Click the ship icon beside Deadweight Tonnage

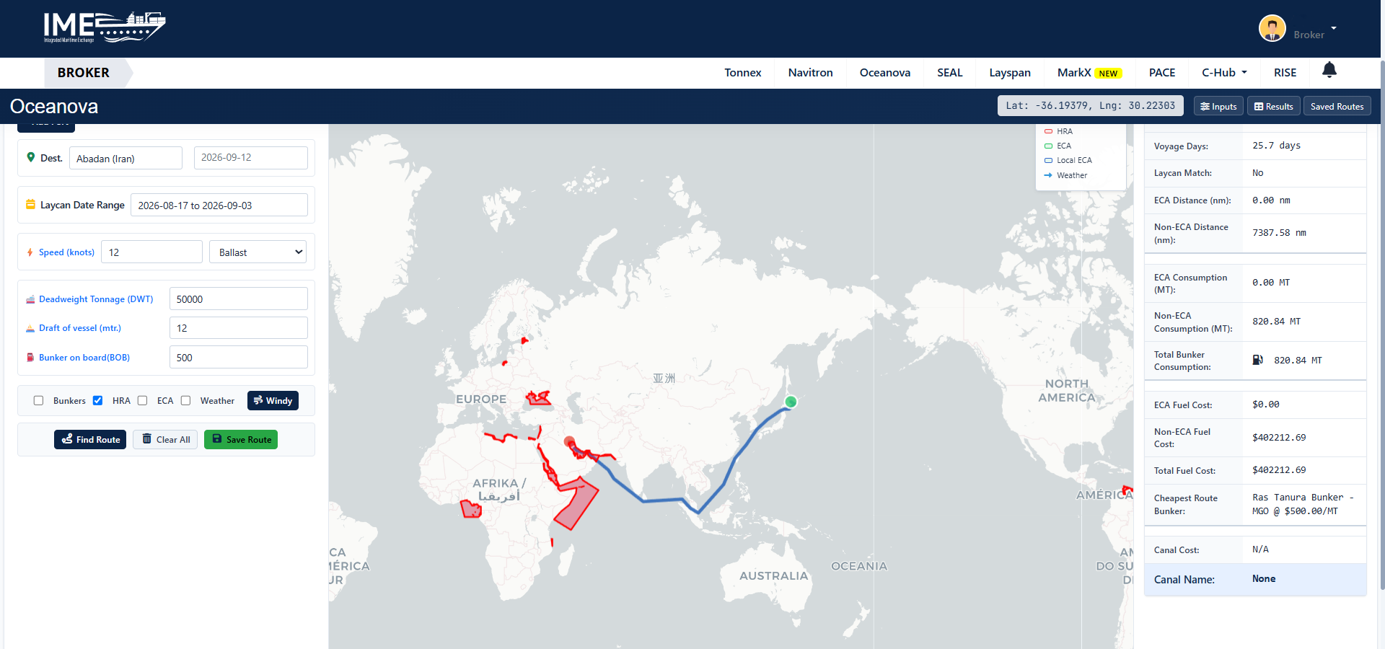click(30, 299)
